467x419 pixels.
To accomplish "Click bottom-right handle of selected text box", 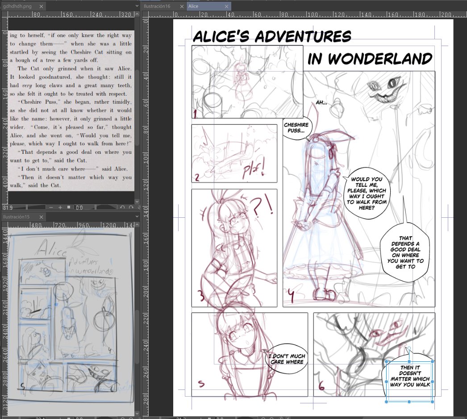I will click(x=433, y=402).
